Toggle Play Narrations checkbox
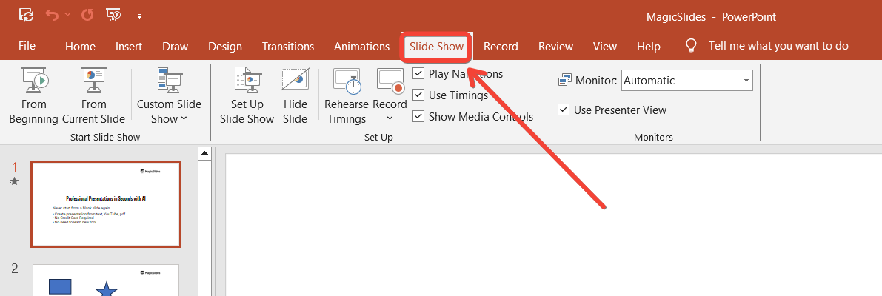The height and width of the screenshot is (296, 882). coord(418,73)
